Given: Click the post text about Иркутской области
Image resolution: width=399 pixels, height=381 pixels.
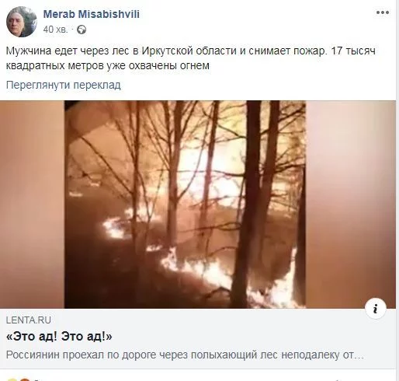Looking at the screenshot, I should [190, 58].
